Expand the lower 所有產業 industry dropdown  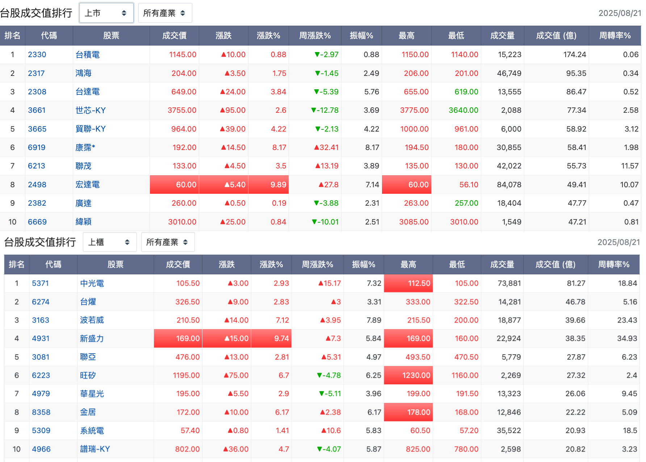pyautogui.click(x=168, y=242)
